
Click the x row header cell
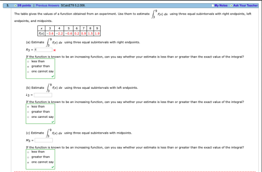coord(42,29)
